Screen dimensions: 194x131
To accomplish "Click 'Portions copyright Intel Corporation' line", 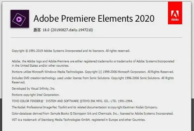I will tap(36, 95).
